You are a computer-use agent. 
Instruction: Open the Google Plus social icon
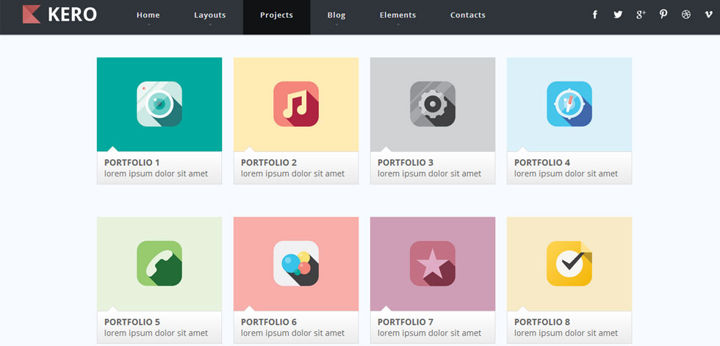click(x=641, y=15)
